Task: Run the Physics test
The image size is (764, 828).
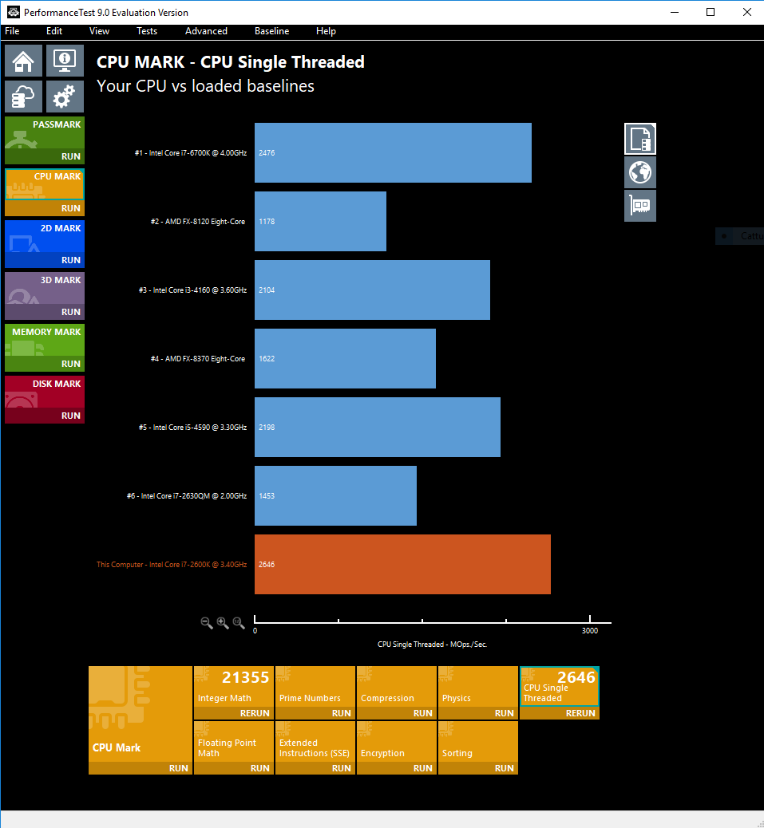Action: pos(477,713)
